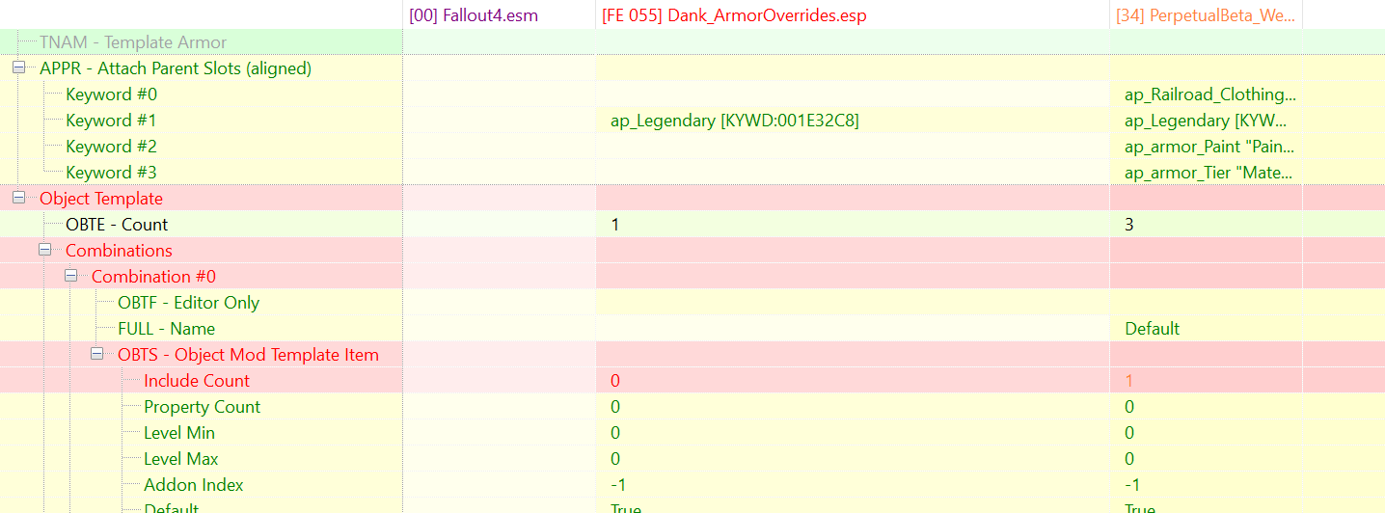Image resolution: width=1385 pixels, height=513 pixels.
Task: Collapse the Object Template node
Action: (x=18, y=199)
